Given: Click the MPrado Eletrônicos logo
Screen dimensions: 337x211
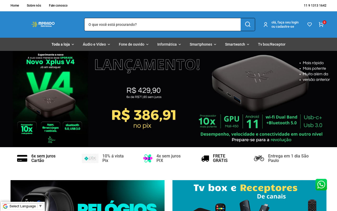Looking at the screenshot, I should [x=43, y=24].
